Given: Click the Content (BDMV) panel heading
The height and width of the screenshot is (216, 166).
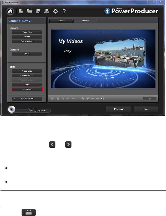Looking at the screenshot, I should (x=20, y=21).
